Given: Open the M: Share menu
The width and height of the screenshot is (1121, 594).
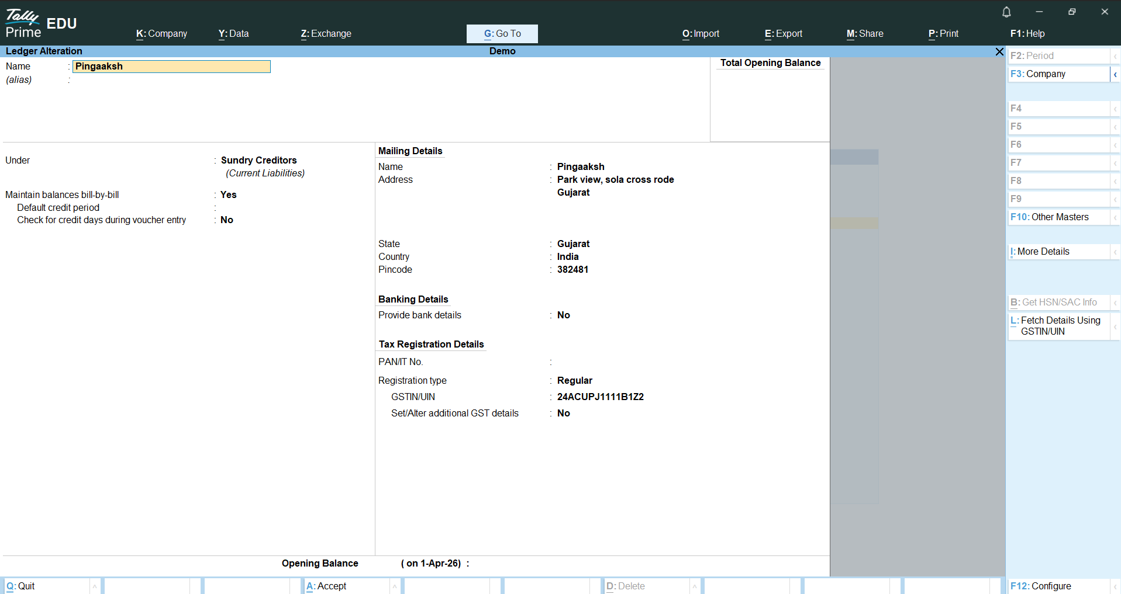Looking at the screenshot, I should [865, 34].
